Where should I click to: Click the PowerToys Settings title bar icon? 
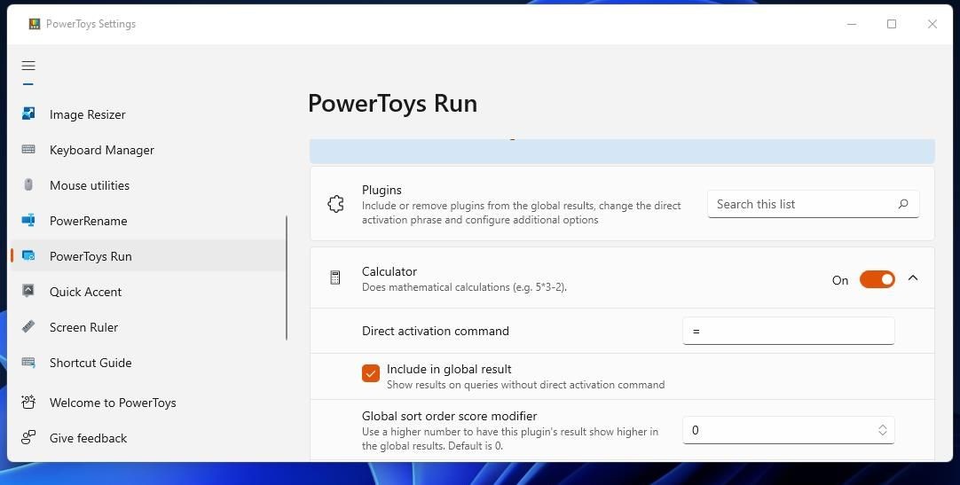click(35, 24)
